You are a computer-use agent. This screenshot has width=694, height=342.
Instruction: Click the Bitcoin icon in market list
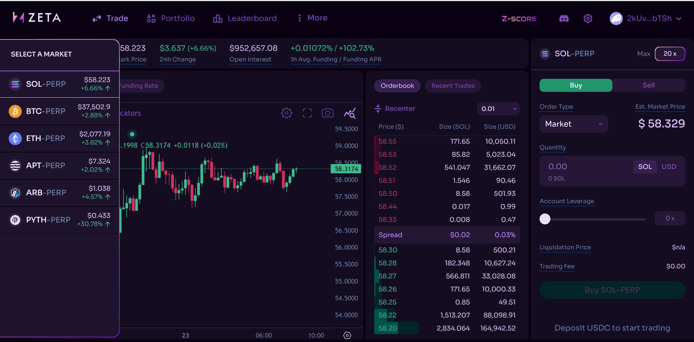click(x=15, y=111)
